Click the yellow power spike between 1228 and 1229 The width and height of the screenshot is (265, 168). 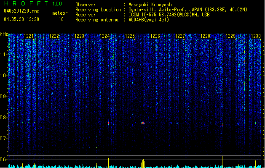(x=222, y=162)
